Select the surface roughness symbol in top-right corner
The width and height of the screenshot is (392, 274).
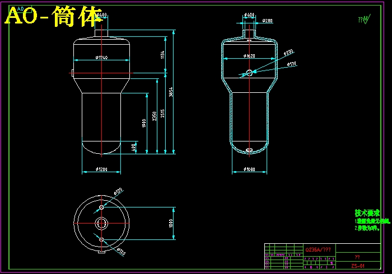pyautogui.click(x=363, y=21)
